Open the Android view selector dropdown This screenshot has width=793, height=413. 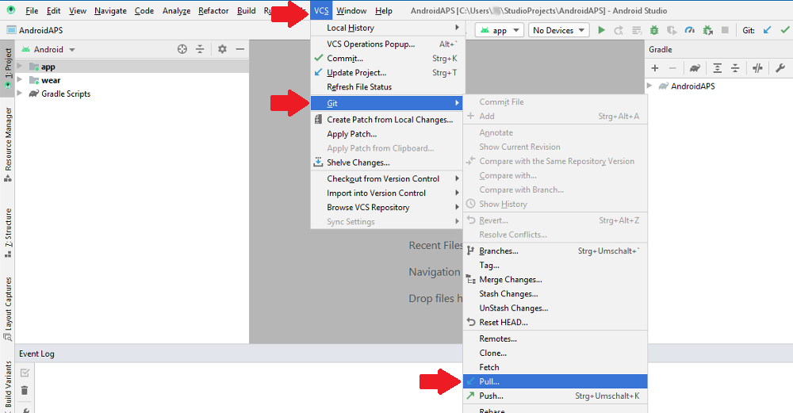click(48, 49)
